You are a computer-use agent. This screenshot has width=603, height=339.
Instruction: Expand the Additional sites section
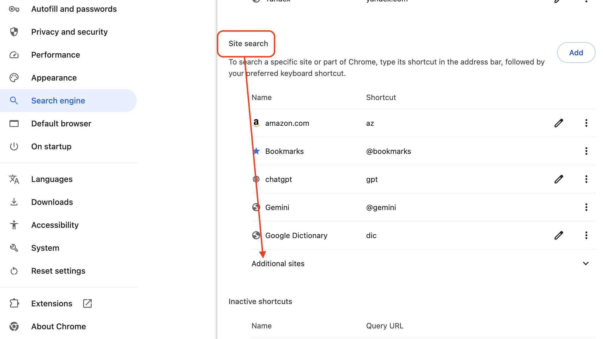click(586, 264)
